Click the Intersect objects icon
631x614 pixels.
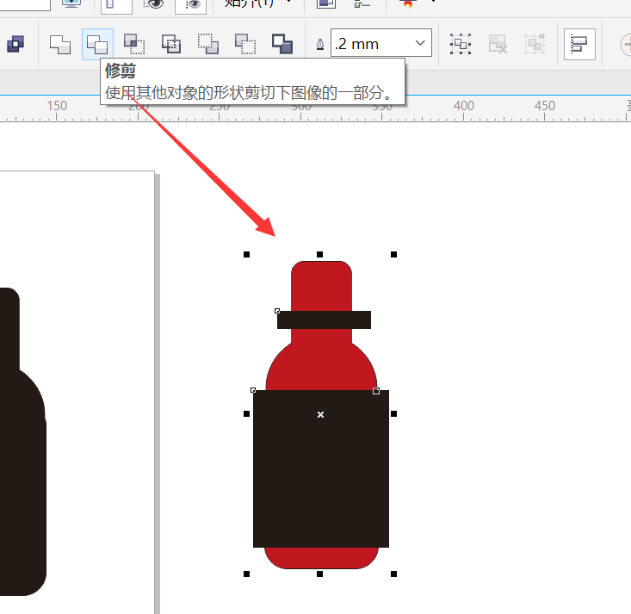pyautogui.click(x=134, y=44)
